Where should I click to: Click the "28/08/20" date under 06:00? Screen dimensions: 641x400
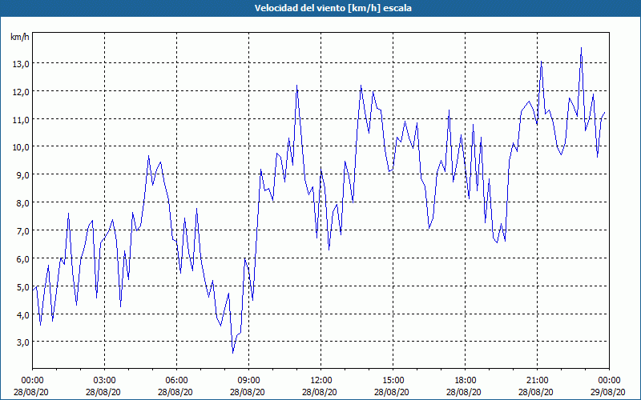point(175,392)
